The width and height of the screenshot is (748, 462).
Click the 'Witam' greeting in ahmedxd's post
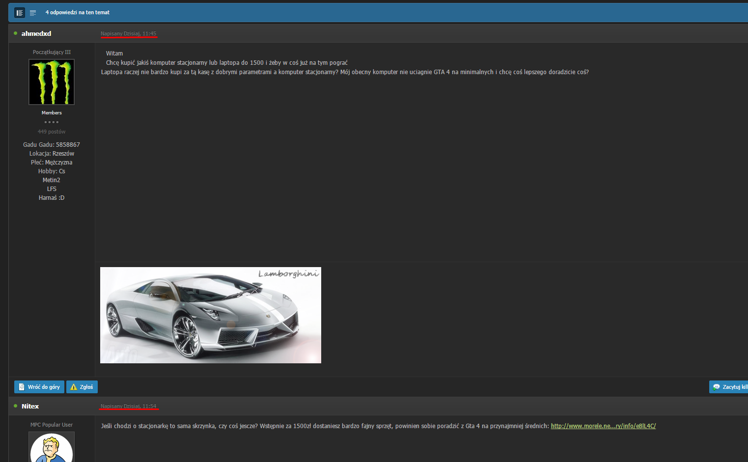click(x=114, y=54)
